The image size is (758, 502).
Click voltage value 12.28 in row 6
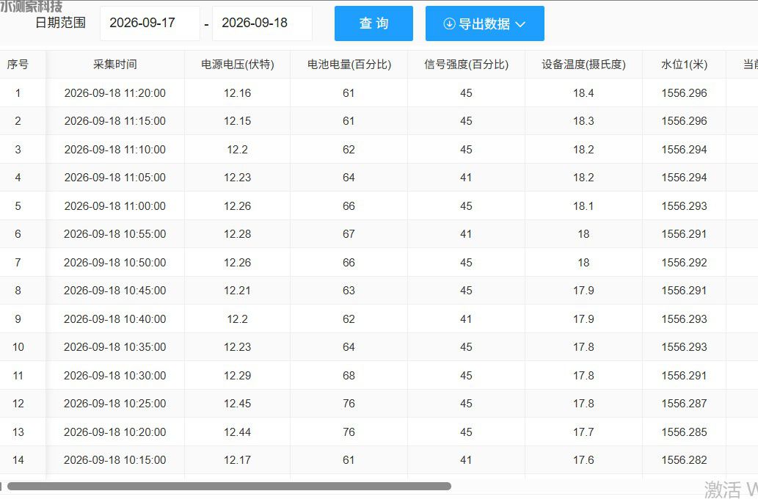click(x=237, y=234)
